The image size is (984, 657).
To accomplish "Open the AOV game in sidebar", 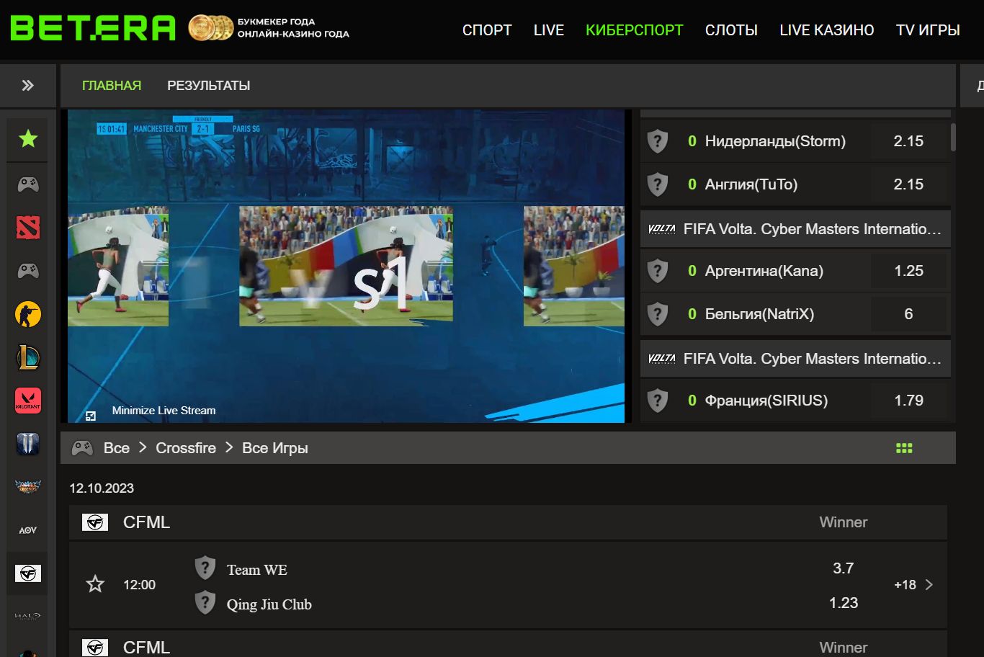I will coord(28,530).
